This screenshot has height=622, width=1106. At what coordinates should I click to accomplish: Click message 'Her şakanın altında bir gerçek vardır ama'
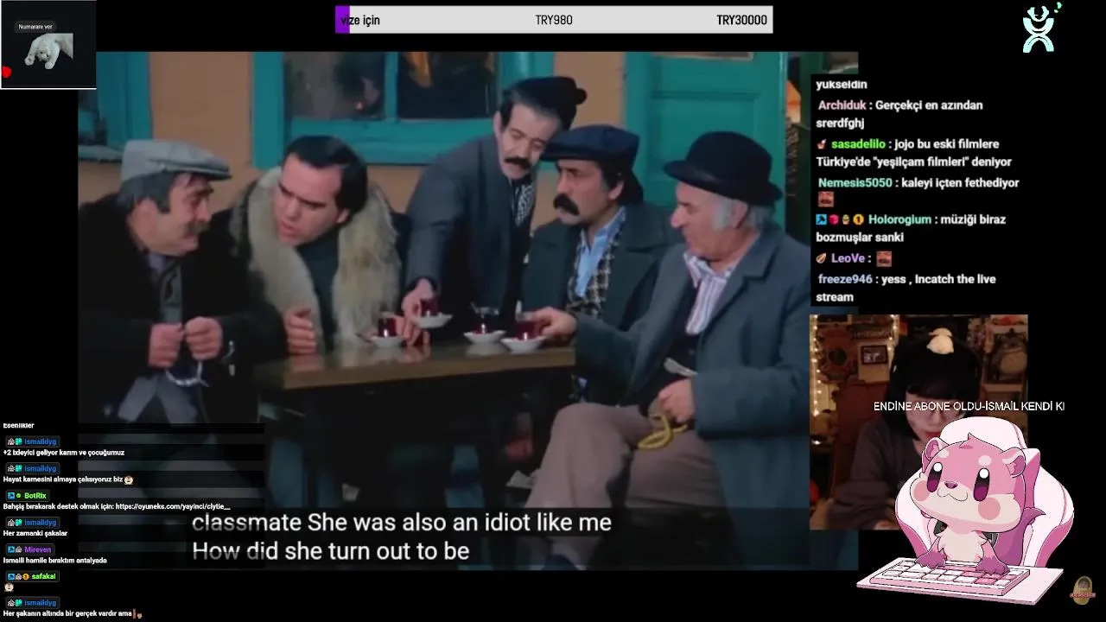[68, 614]
